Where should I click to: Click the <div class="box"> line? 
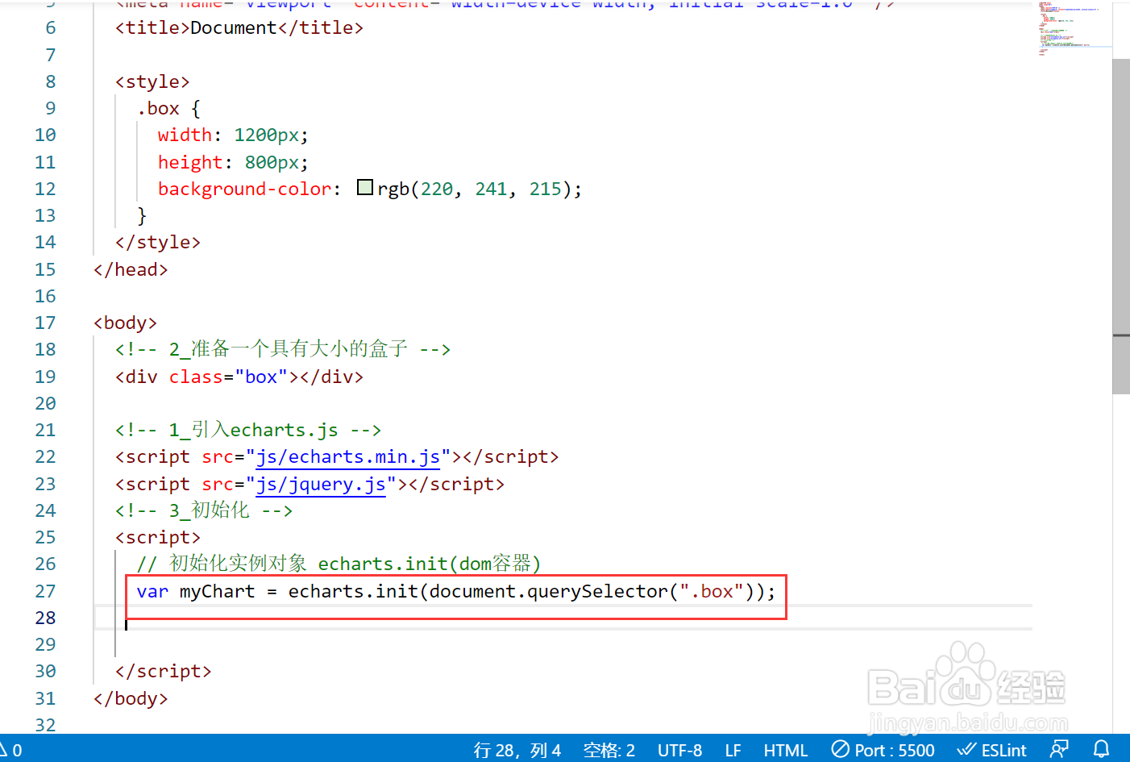(x=239, y=377)
